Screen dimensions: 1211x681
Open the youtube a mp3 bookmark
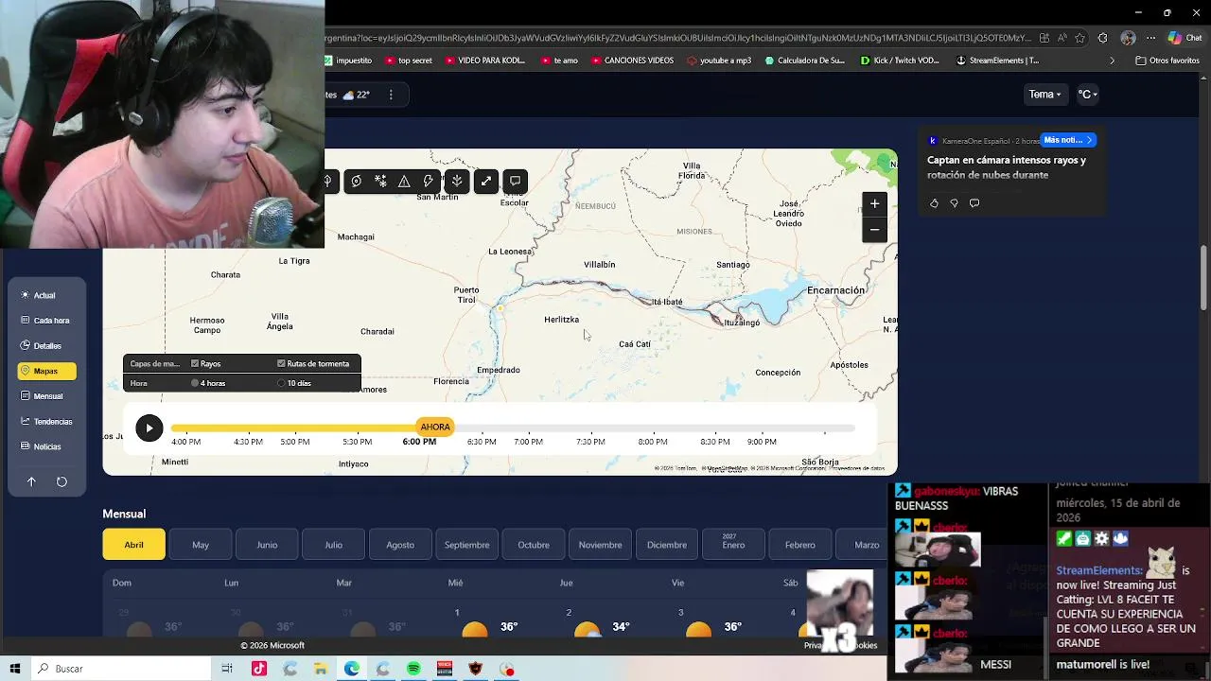click(719, 61)
